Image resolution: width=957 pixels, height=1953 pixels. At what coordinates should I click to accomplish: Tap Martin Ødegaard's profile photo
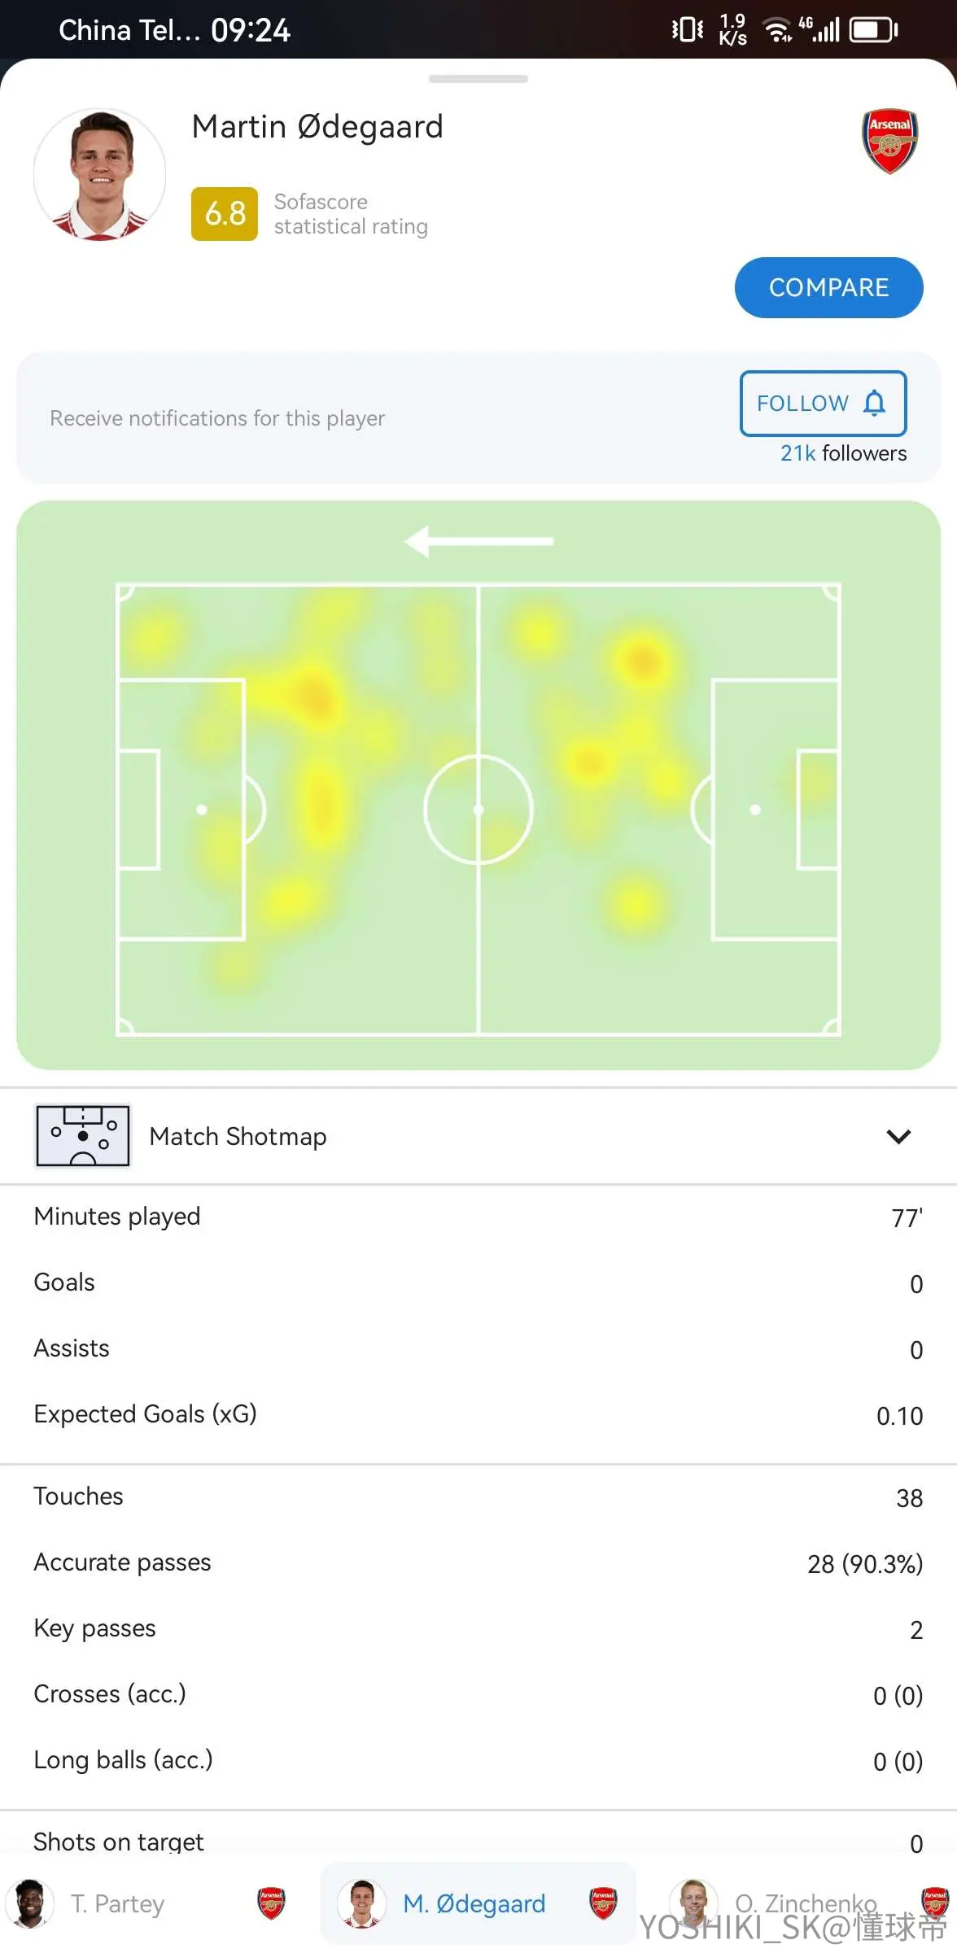coord(100,174)
